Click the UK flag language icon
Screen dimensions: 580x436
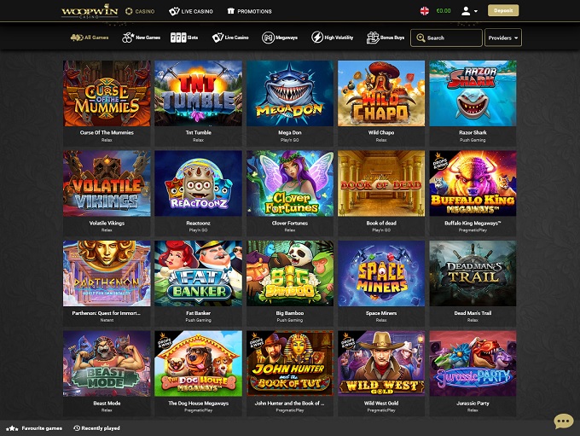click(x=425, y=11)
